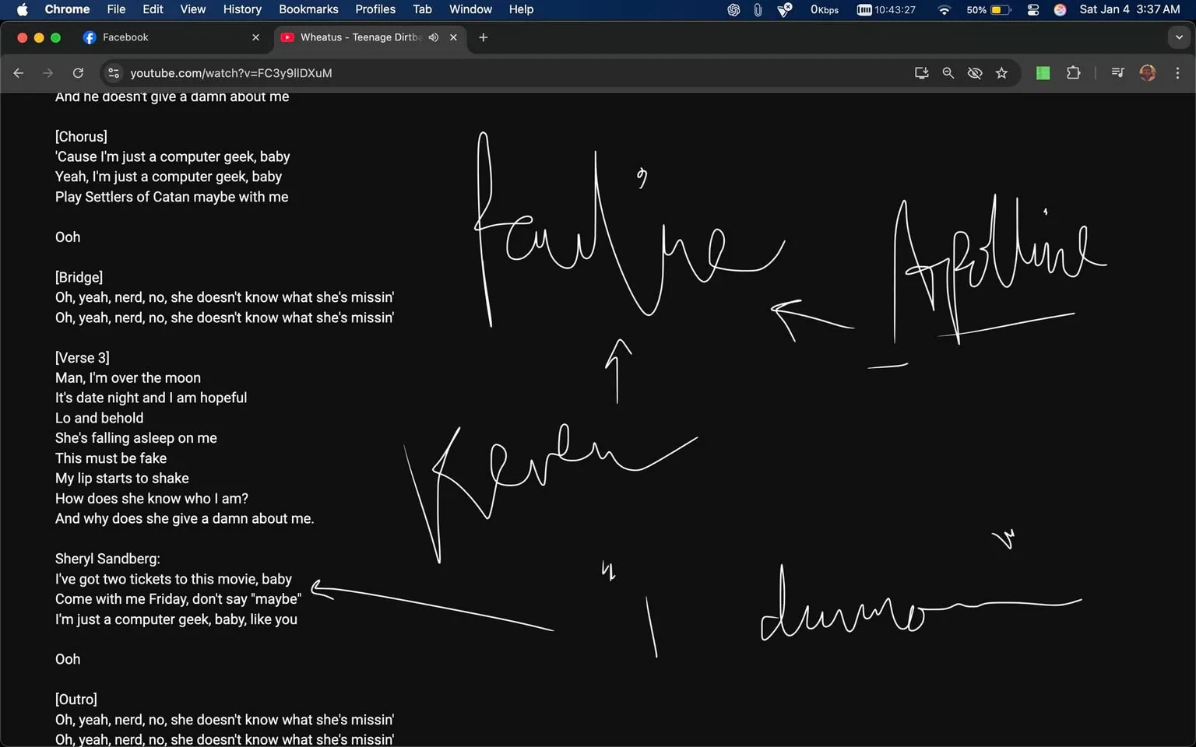Open the media playback control icon
The width and height of the screenshot is (1196, 747).
pyautogui.click(x=1117, y=72)
